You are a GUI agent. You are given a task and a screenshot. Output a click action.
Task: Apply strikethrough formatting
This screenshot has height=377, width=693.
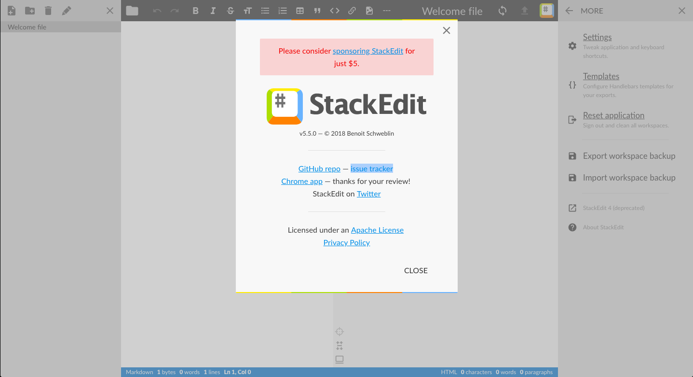(230, 11)
